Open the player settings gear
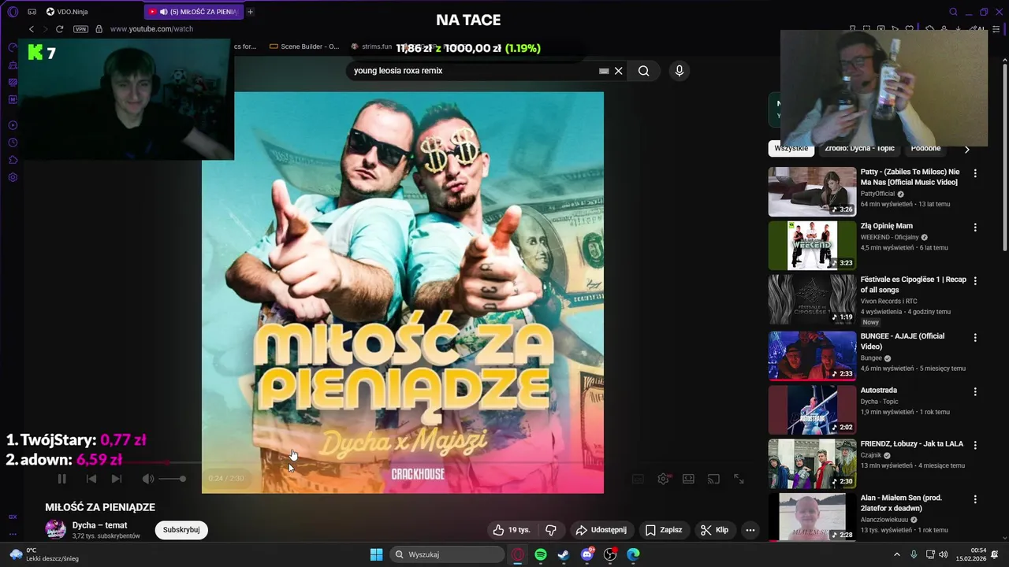 [x=664, y=479]
